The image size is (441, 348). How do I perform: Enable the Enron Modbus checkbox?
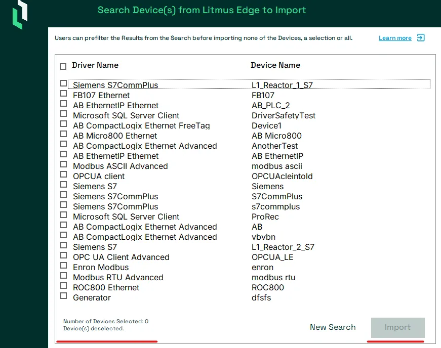tap(64, 266)
